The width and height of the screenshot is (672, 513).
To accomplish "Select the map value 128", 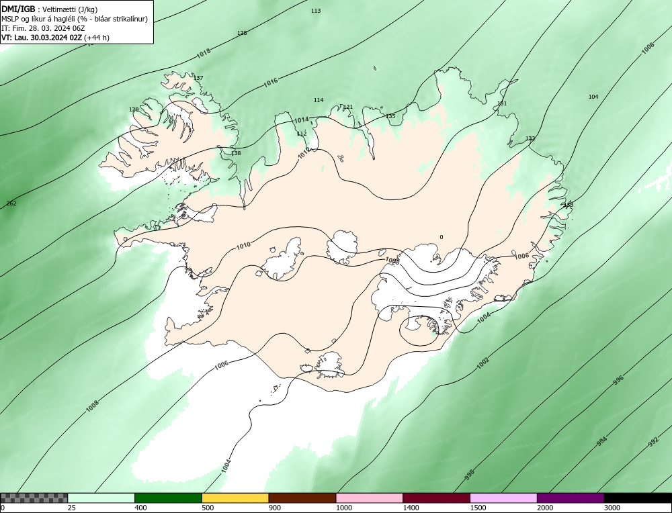I will pos(242,33).
